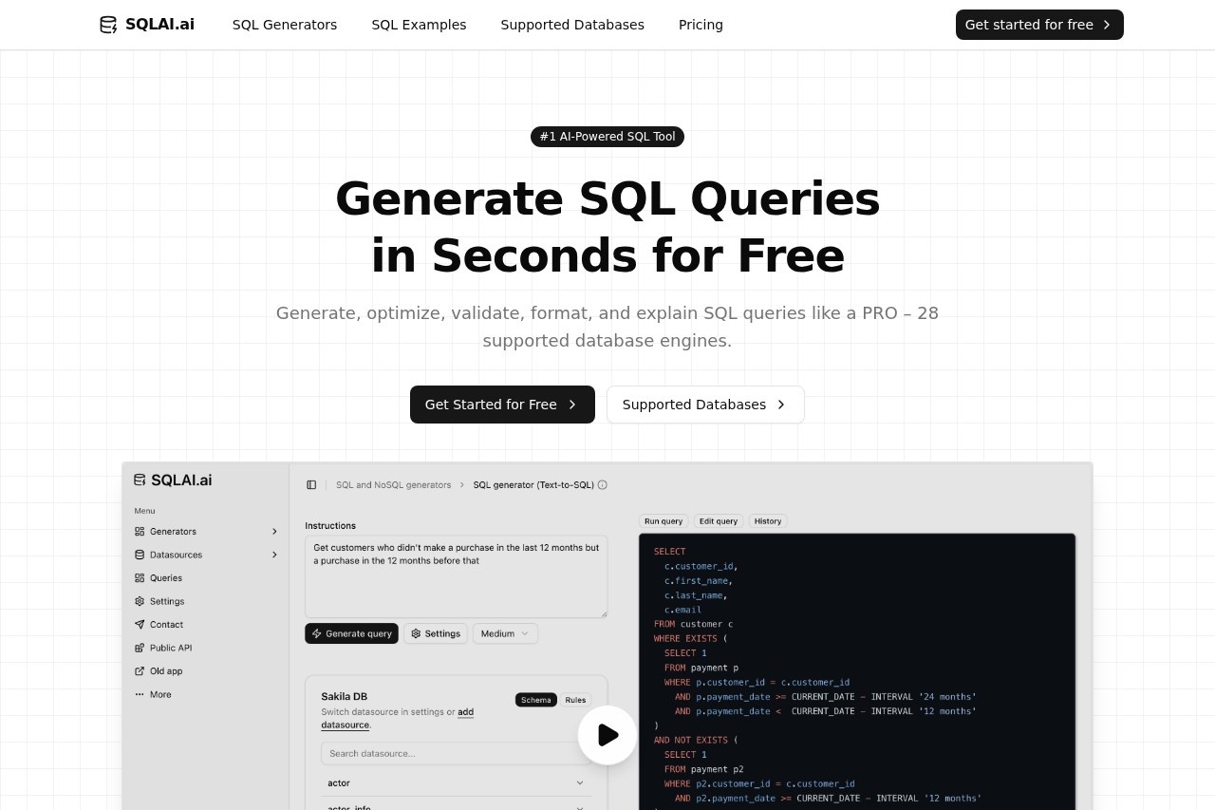Click the info icon next to SQL generator title
This screenshot has height=810, width=1215.
tap(602, 484)
